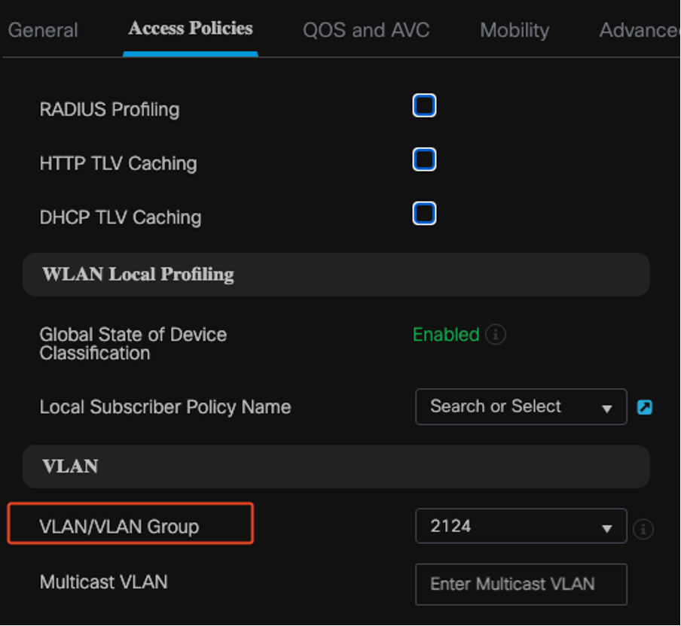Click the RADIUS Profiling label
This screenshot has height=626, width=681.
click(x=109, y=109)
